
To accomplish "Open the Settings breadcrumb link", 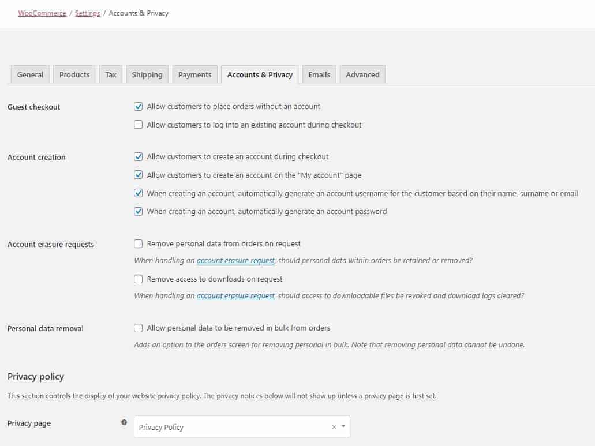I will pos(87,13).
